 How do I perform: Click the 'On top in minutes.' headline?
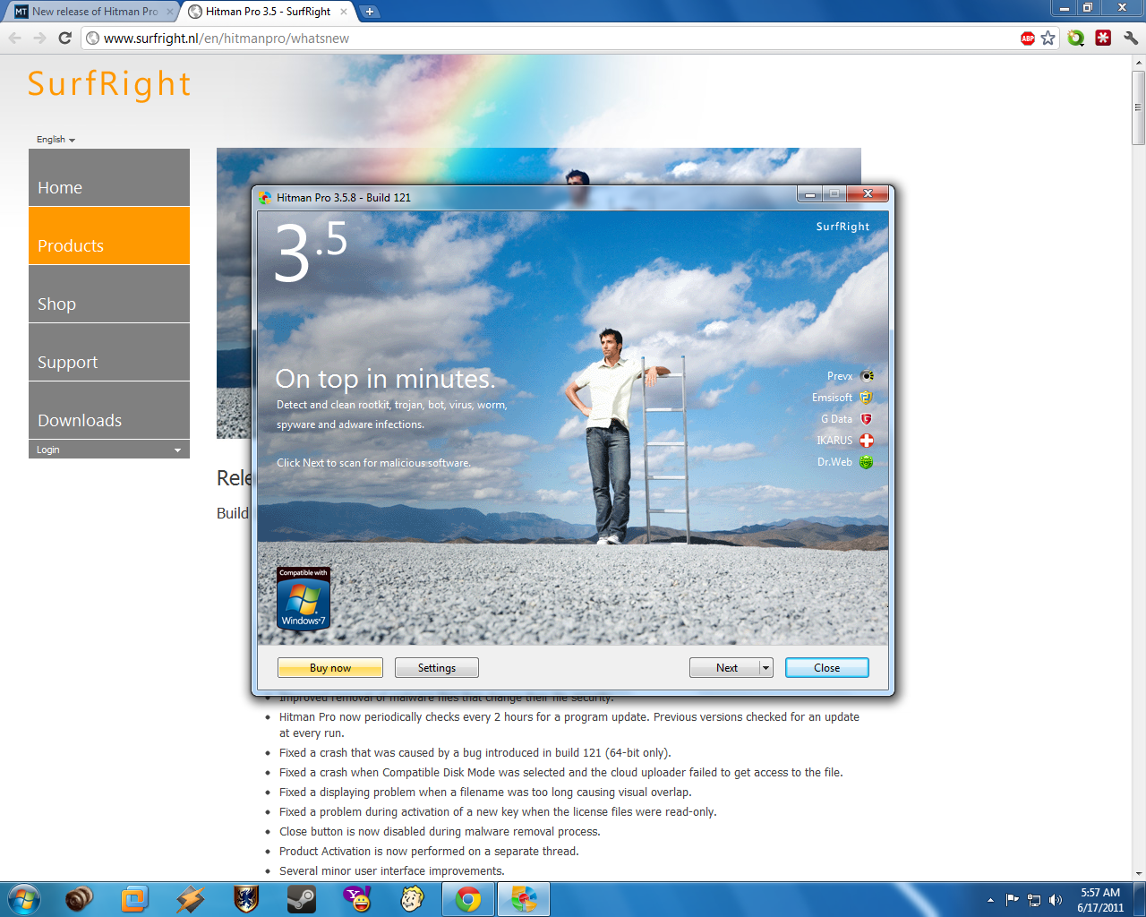tap(385, 379)
